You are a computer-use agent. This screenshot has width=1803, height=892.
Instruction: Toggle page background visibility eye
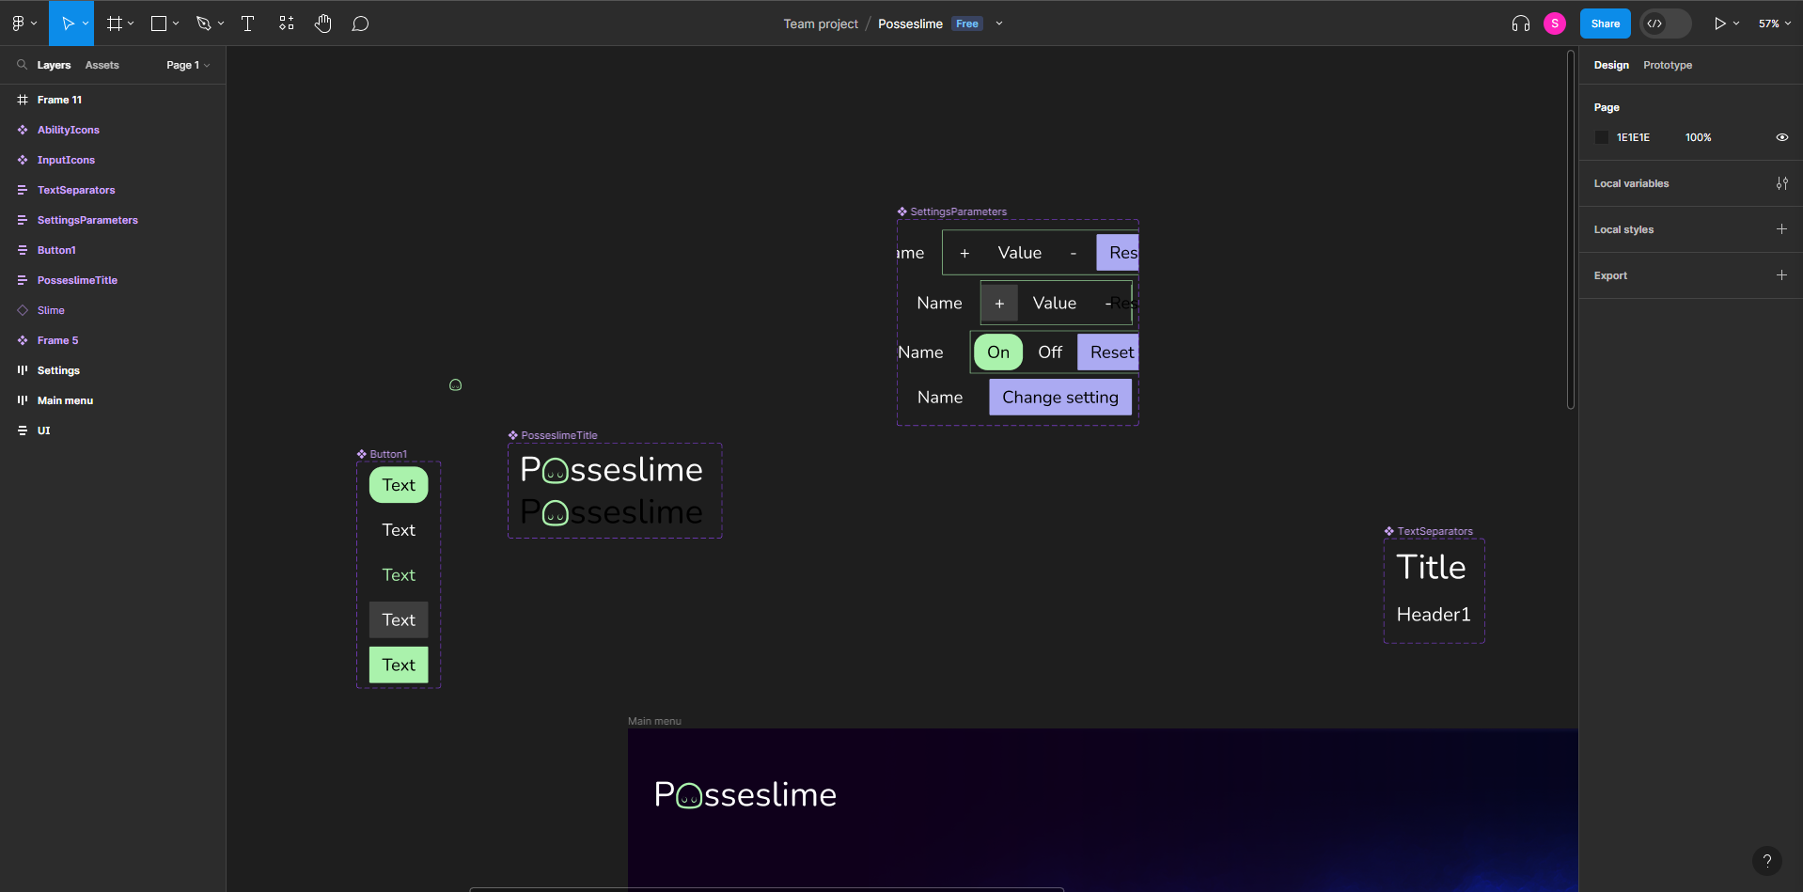1781,137
